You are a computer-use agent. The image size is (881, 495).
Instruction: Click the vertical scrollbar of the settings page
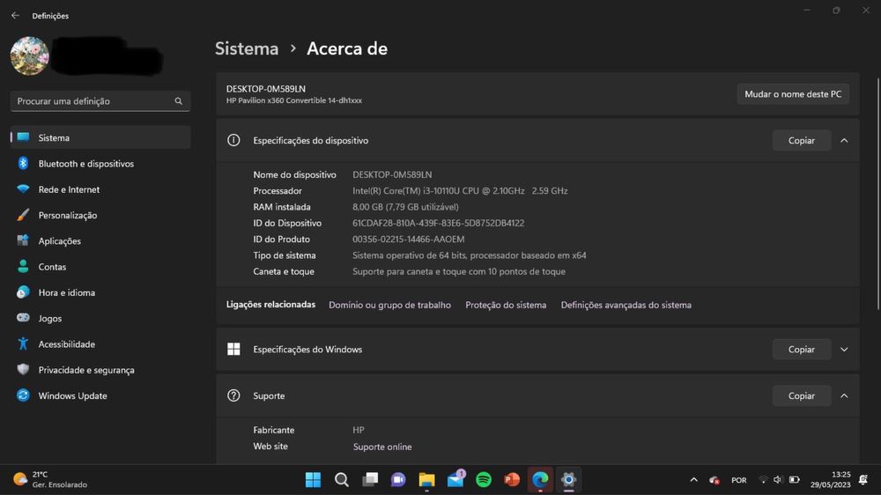877,194
